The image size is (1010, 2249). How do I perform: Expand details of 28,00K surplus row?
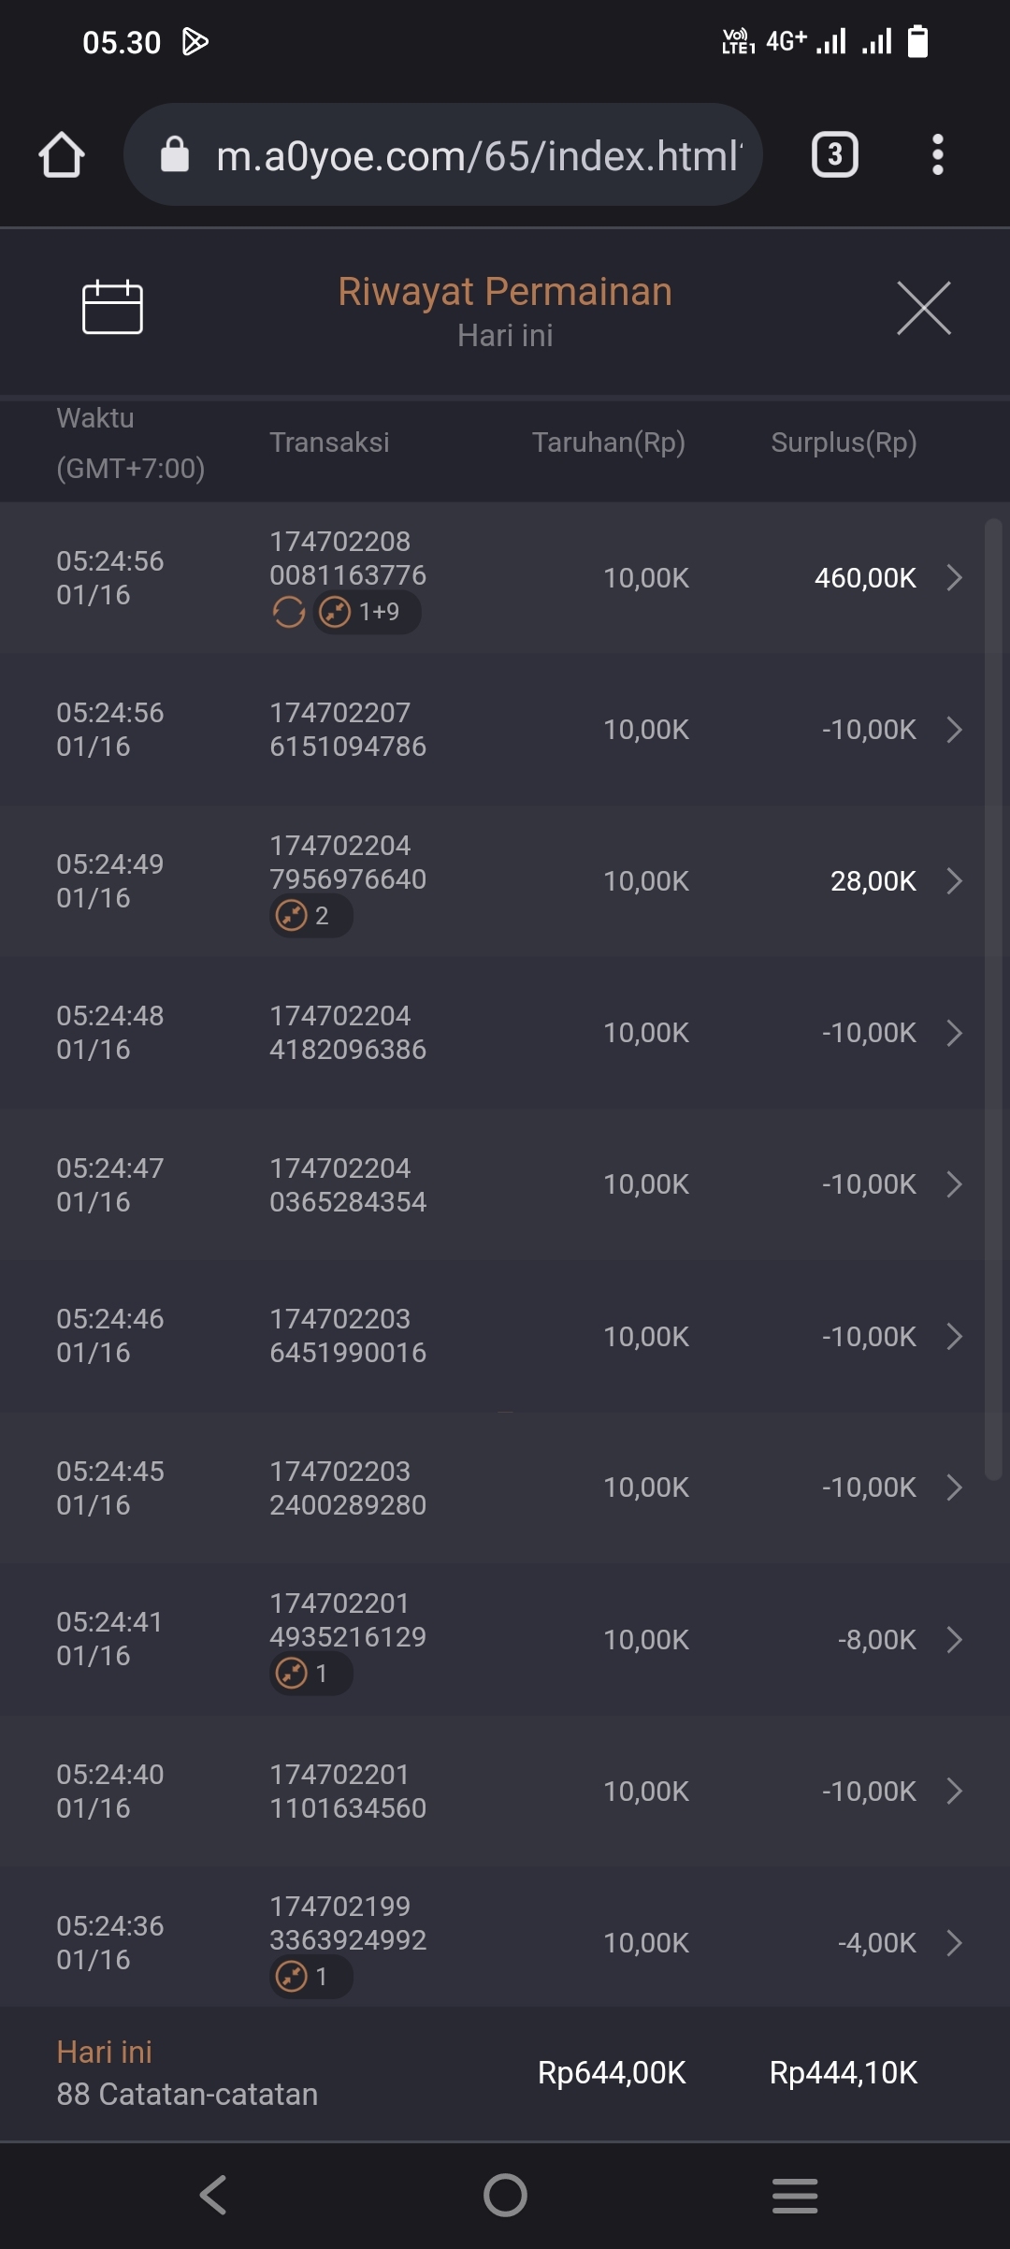tap(954, 880)
